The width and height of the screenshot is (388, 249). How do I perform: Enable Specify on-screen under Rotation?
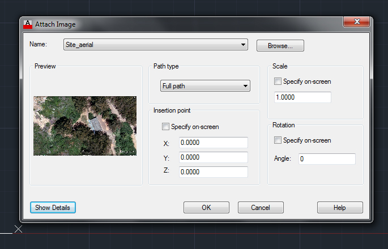tap(278, 140)
